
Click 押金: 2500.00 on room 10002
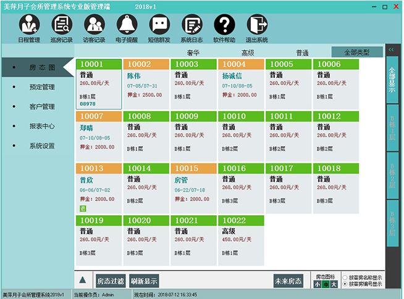145,95
